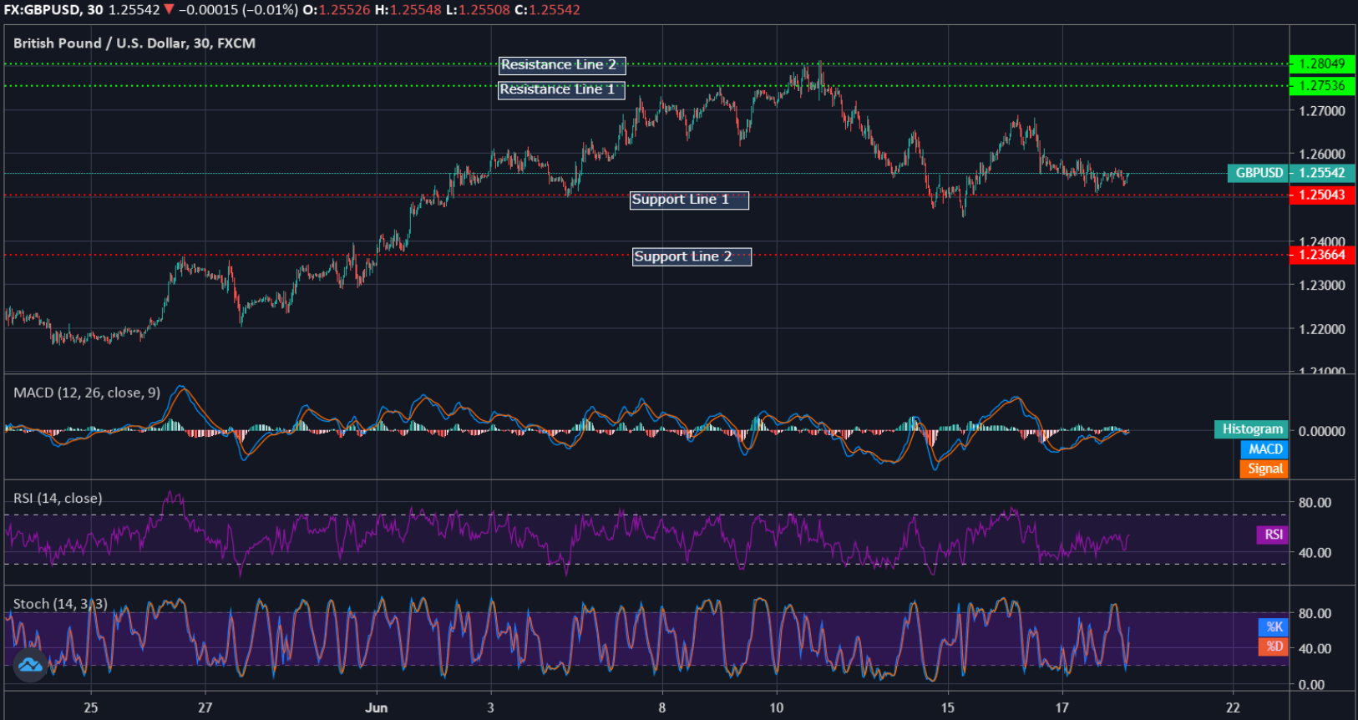The image size is (1358, 720).
Task: Click the 1.27536 green price tag
Action: pos(1322,85)
